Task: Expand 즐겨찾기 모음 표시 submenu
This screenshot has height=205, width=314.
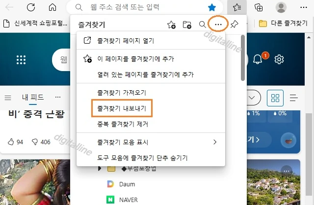Action: tap(151, 142)
